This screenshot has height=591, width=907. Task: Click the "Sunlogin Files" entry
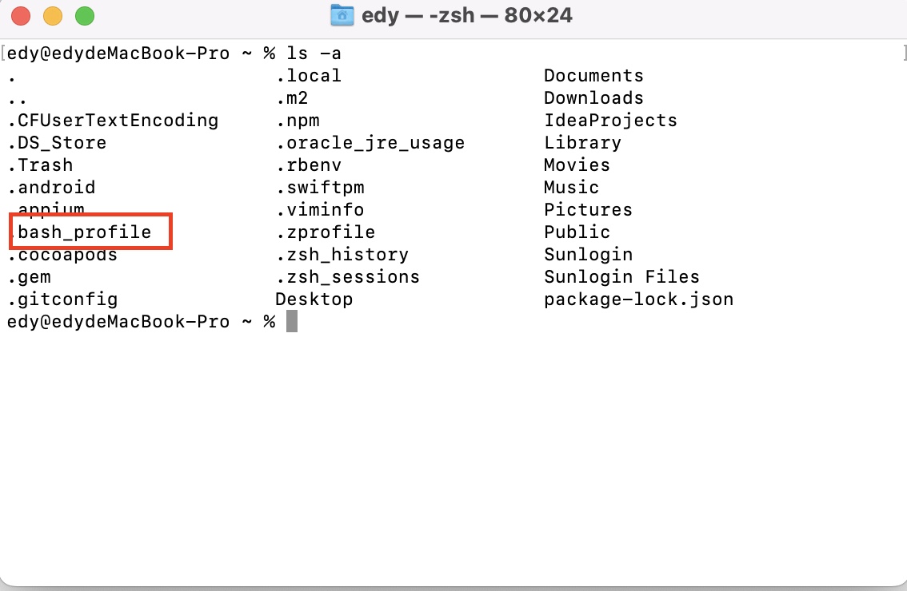621,277
